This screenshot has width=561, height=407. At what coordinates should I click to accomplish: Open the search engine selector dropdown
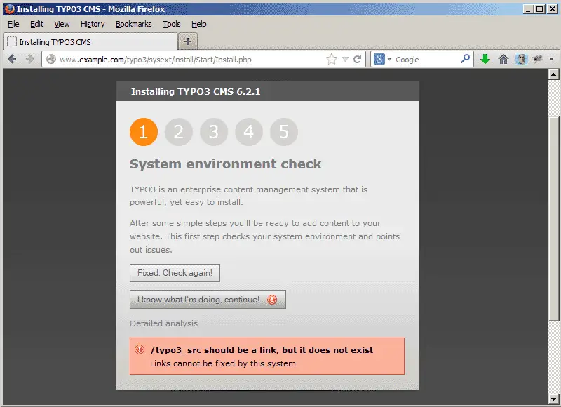[x=389, y=59]
